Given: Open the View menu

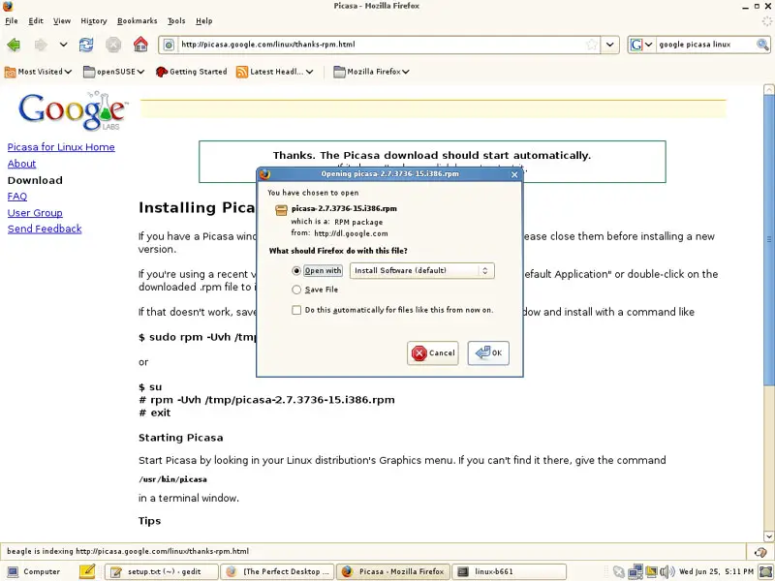Looking at the screenshot, I should click(62, 20).
